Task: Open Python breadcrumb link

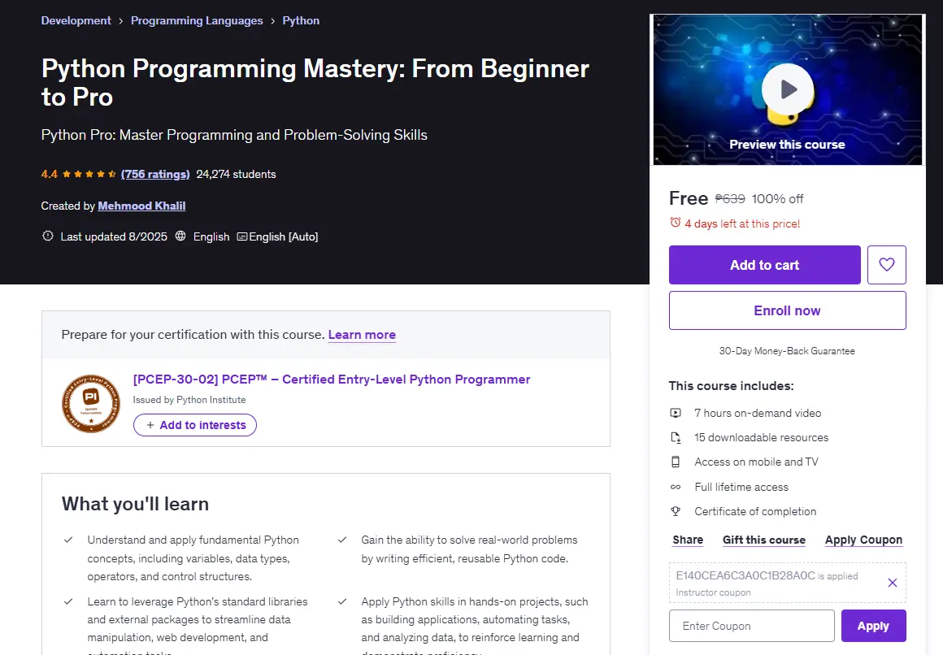Action: pyautogui.click(x=301, y=20)
